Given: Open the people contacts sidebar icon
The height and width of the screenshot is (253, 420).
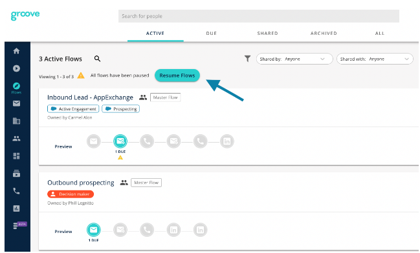Looking at the screenshot, I should coord(16,138).
